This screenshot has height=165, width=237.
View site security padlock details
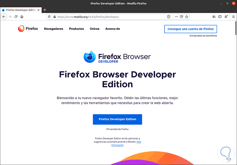coord(55,17)
